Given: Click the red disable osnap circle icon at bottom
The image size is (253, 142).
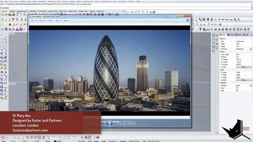Looking at the screenshot, I should 3,138.
